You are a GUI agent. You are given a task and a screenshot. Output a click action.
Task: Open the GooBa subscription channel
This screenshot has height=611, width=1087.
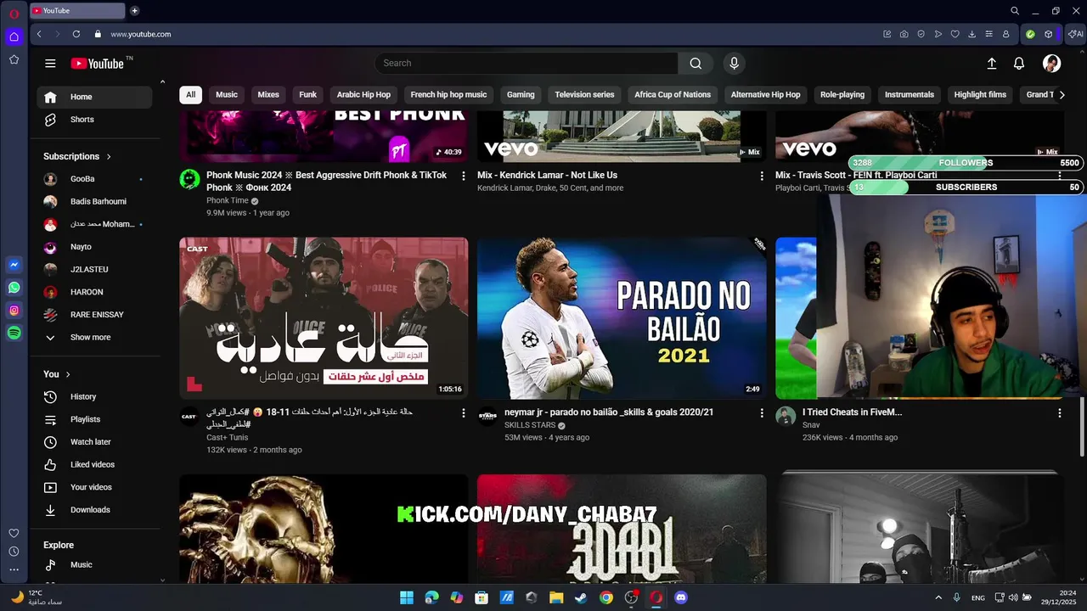pos(94,179)
